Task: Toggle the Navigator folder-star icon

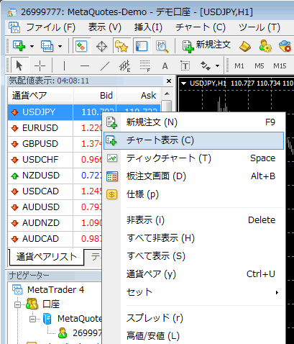Action: (121, 45)
